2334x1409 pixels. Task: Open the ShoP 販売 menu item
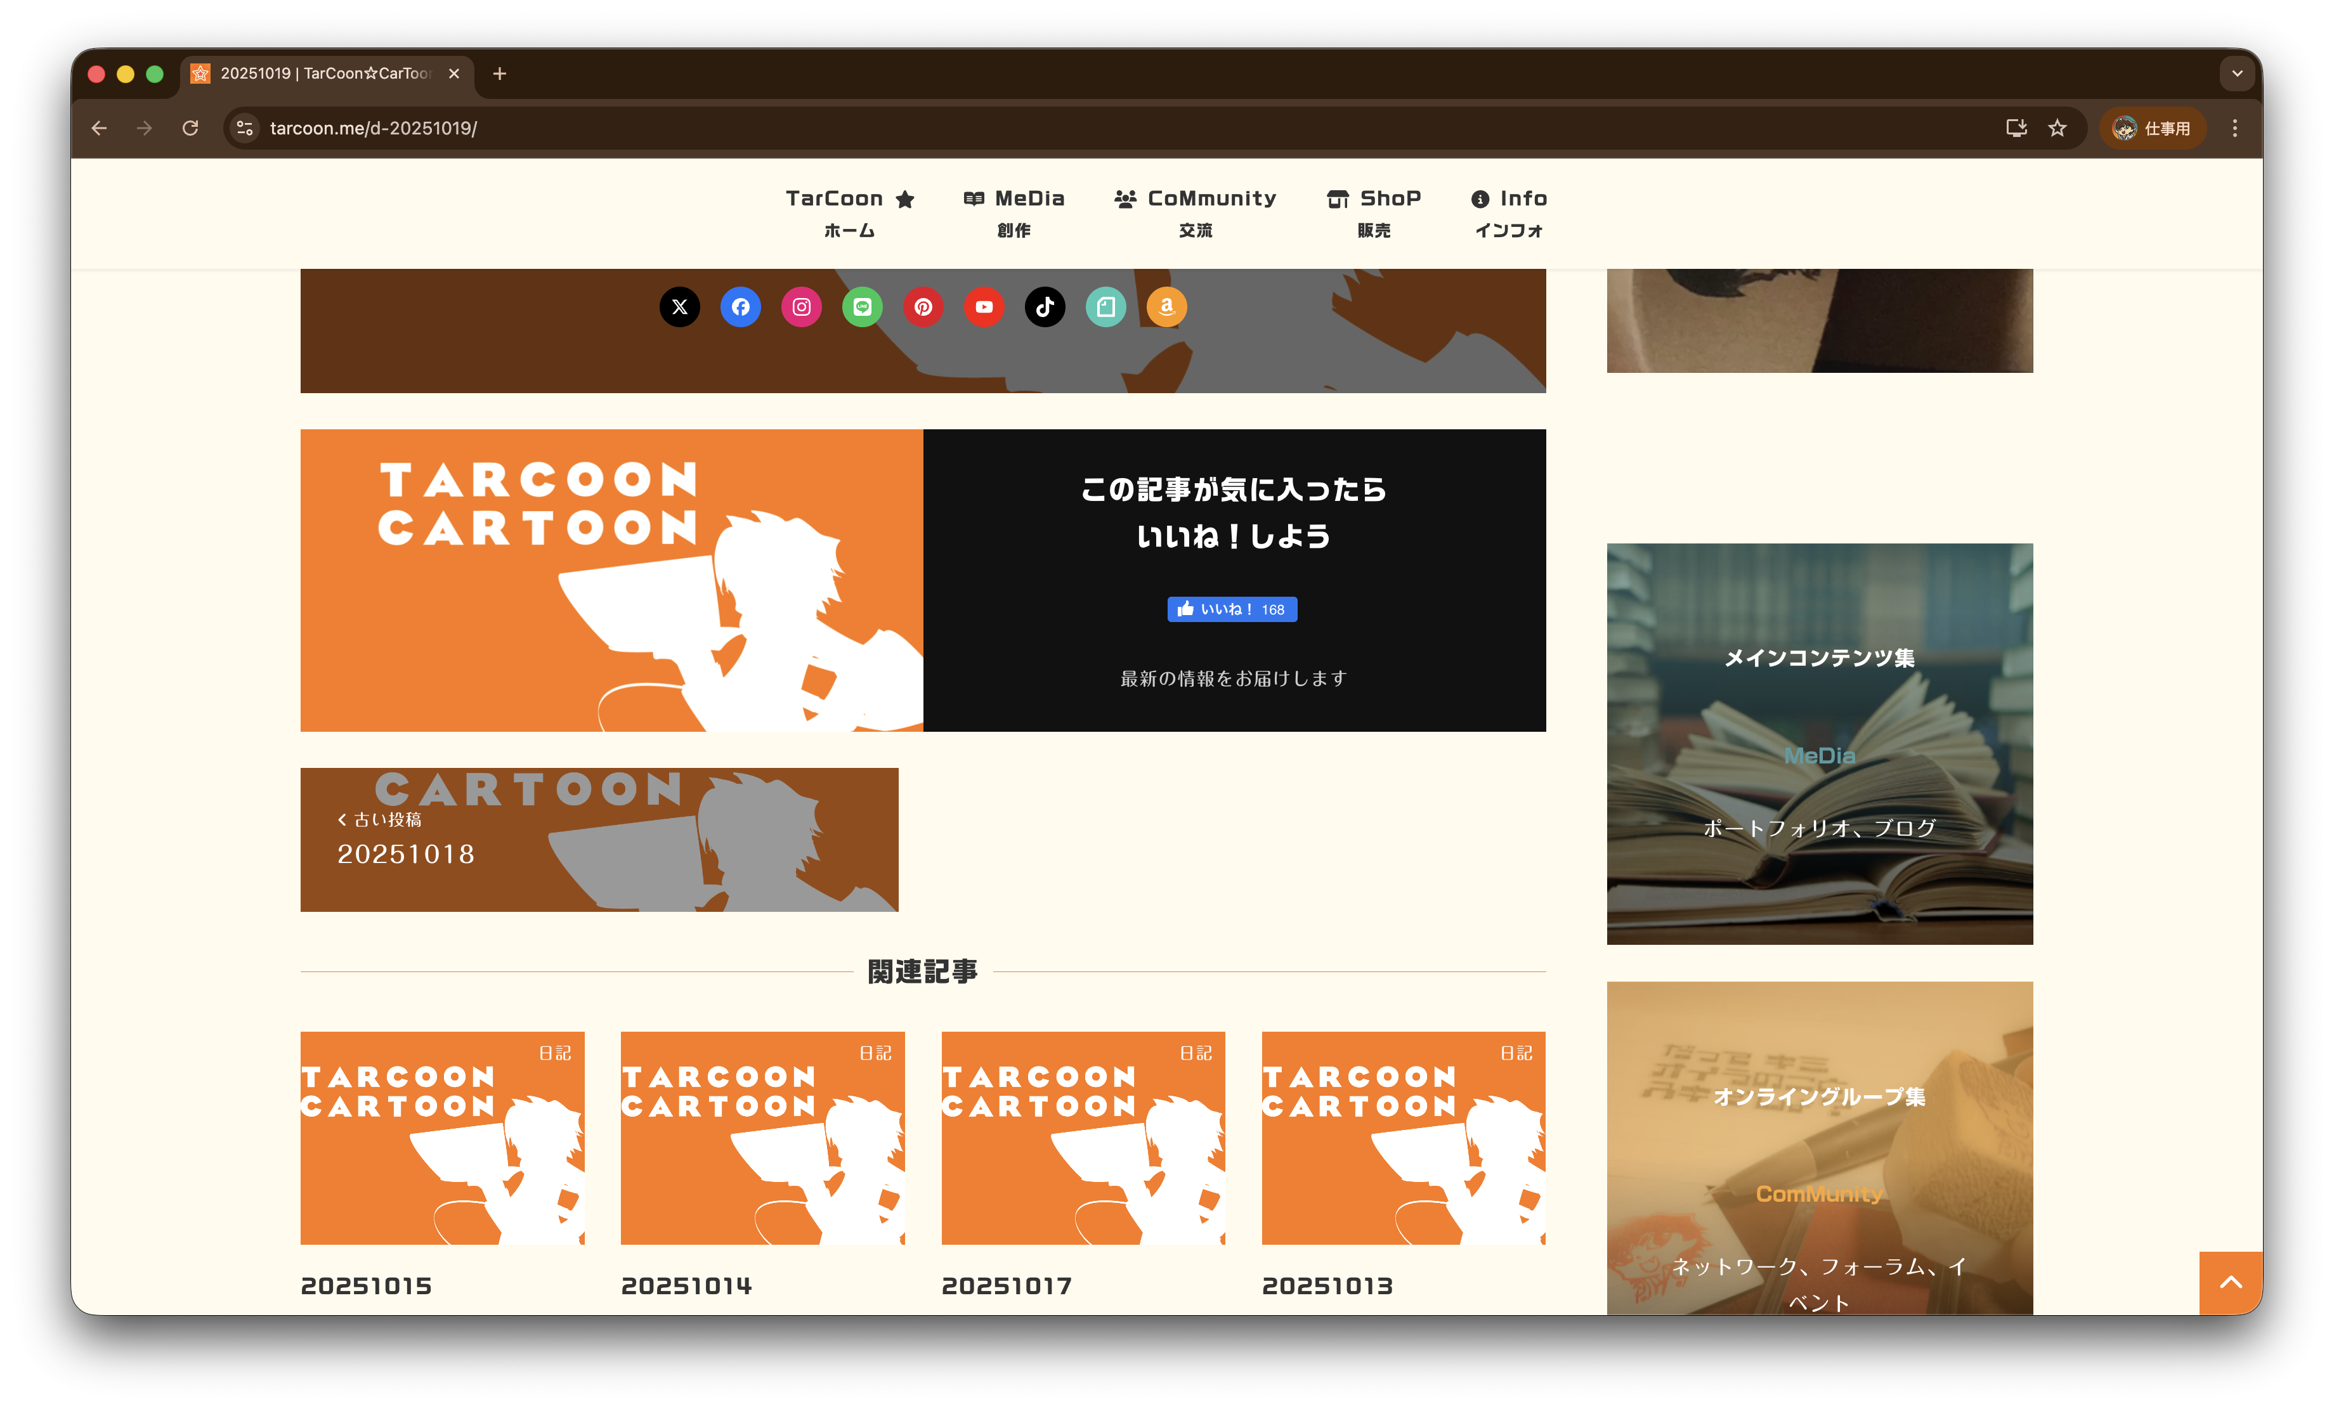pyautogui.click(x=1374, y=212)
